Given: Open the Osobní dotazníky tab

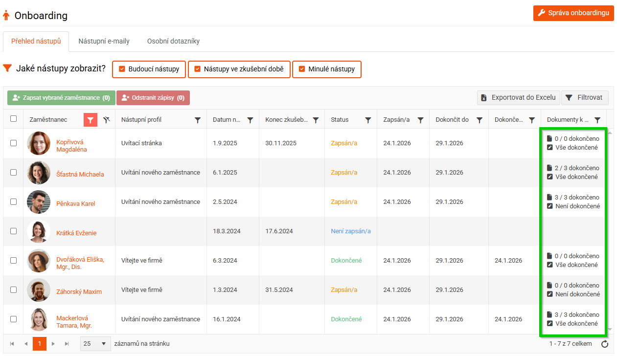Looking at the screenshot, I should coord(173,41).
